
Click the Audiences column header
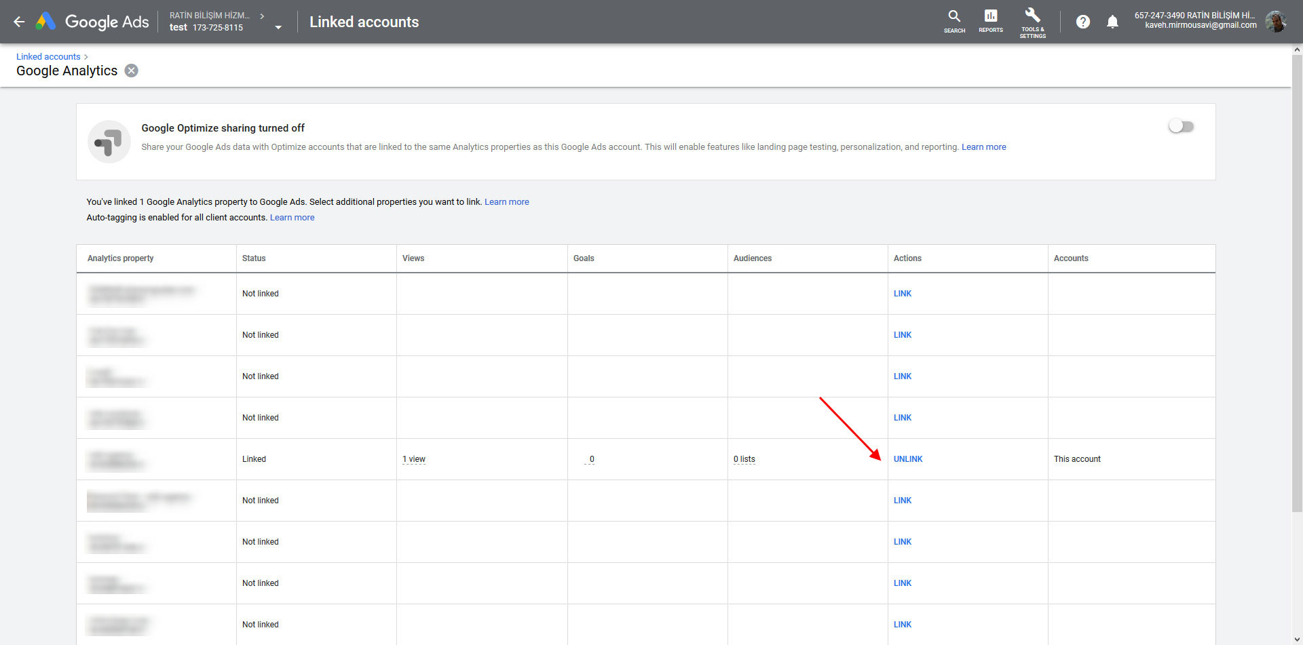click(753, 258)
